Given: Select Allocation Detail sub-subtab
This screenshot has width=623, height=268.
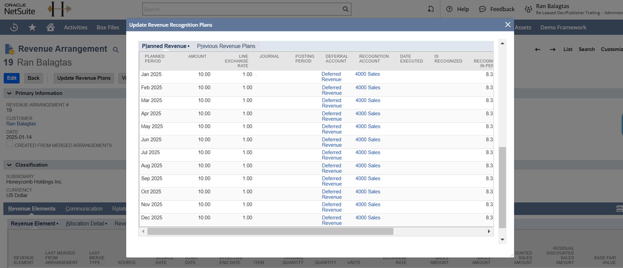Looking at the screenshot, I should (x=85, y=224).
